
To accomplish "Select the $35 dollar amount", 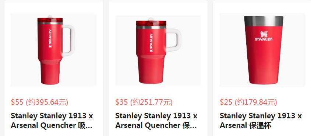I will click(x=121, y=102).
